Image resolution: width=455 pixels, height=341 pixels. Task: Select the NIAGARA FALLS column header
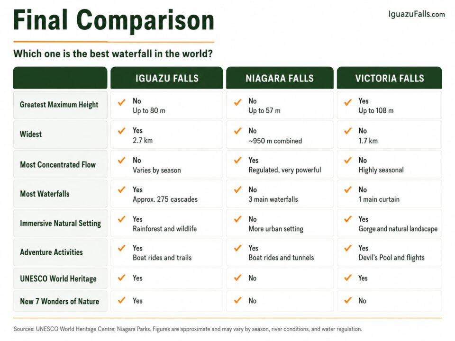point(280,78)
